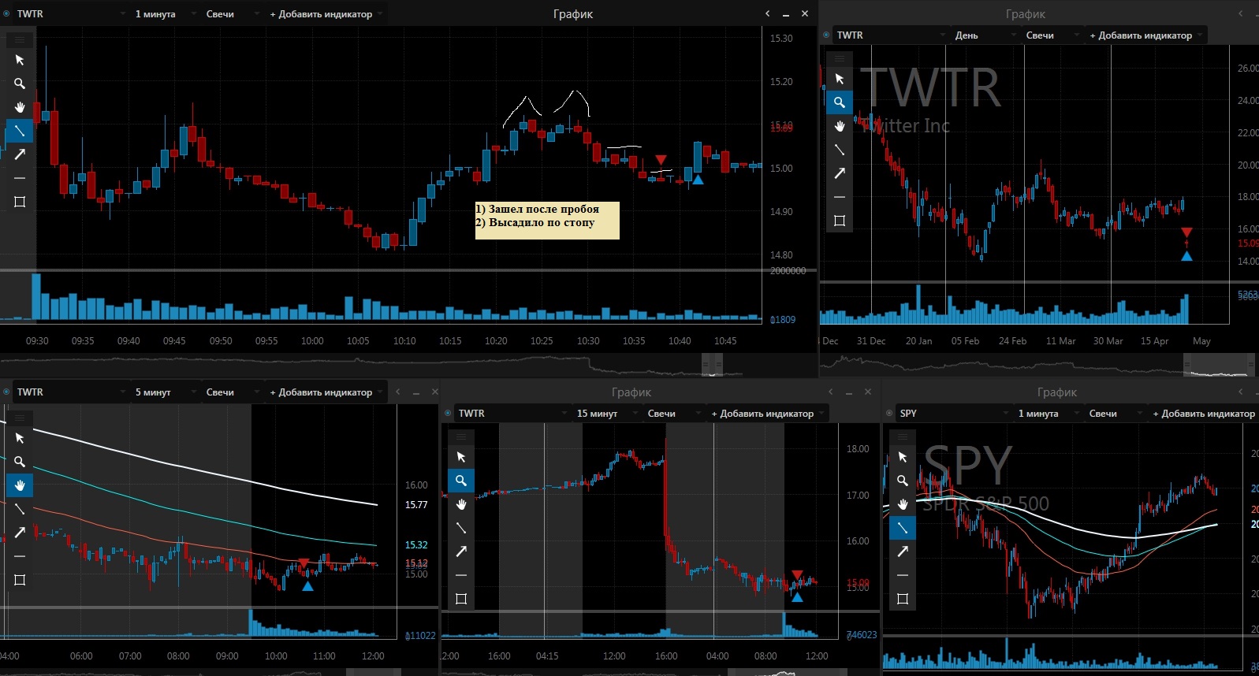Click 15.32 moving average value label
The width and height of the screenshot is (1259, 676).
coord(416,545)
